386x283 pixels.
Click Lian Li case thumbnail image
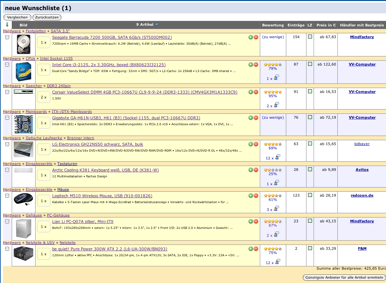click(x=24, y=229)
